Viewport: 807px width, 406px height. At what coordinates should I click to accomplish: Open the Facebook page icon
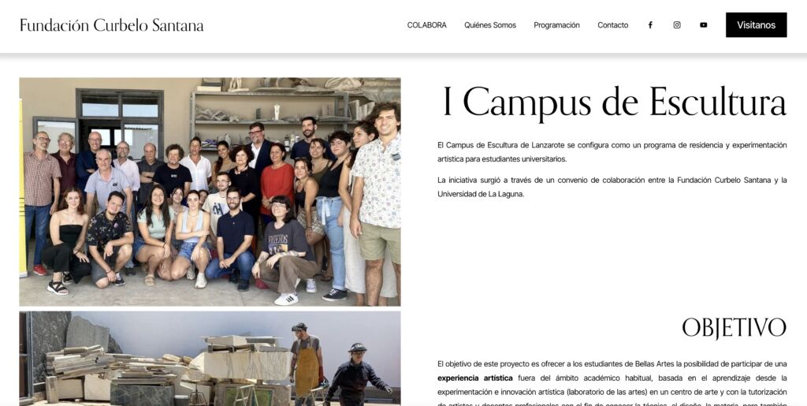click(x=650, y=24)
